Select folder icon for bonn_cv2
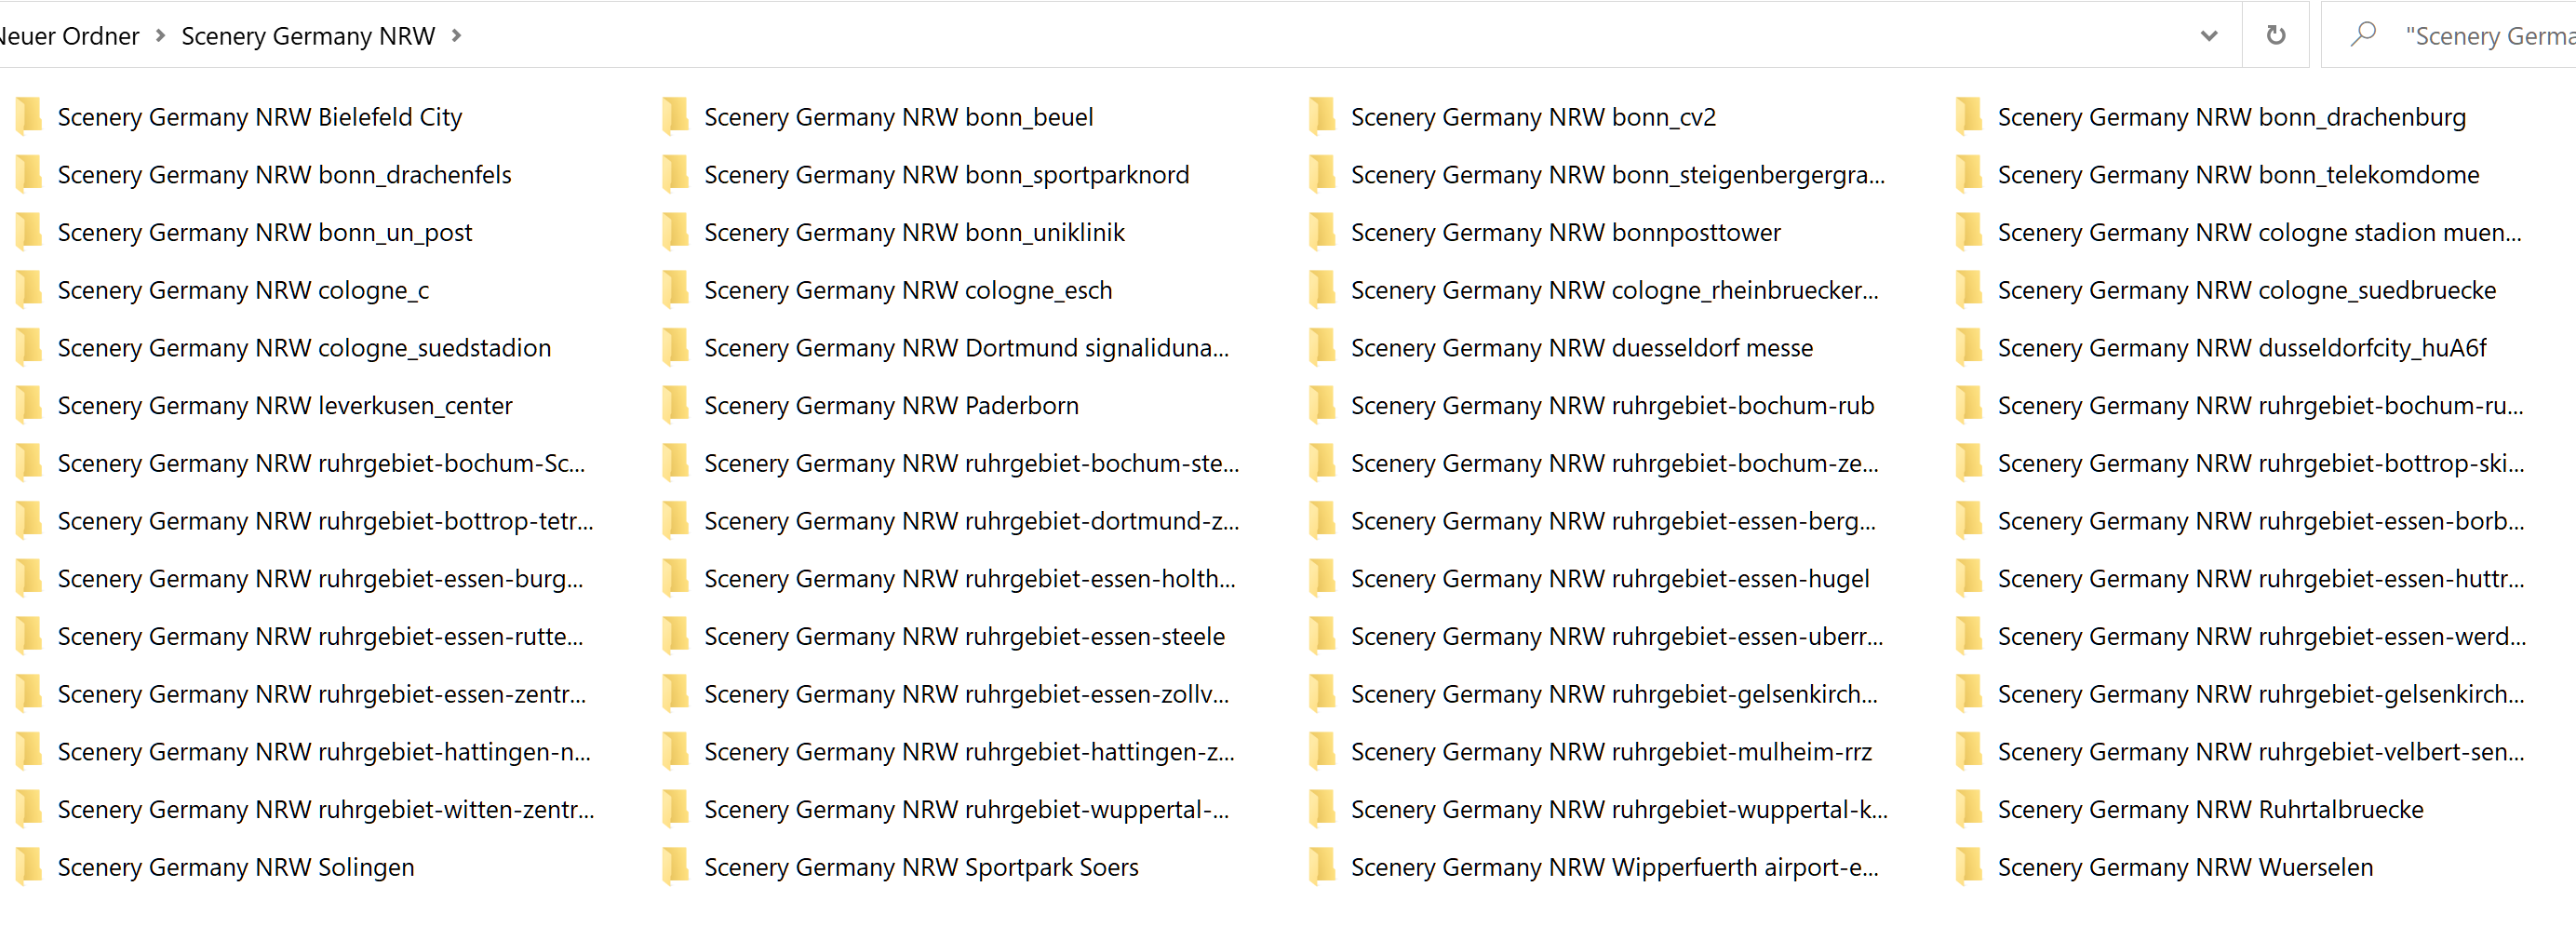The height and width of the screenshot is (927, 2576). click(x=1322, y=116)
